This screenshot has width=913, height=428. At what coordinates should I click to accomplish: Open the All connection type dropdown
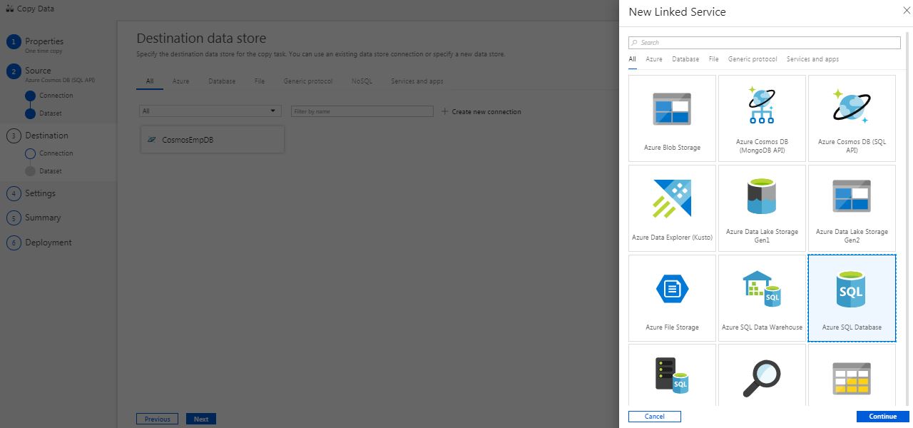pyautogui.click(x=209, y=111)
